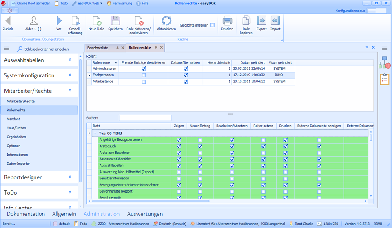Click the Export icon

(261, 21)
